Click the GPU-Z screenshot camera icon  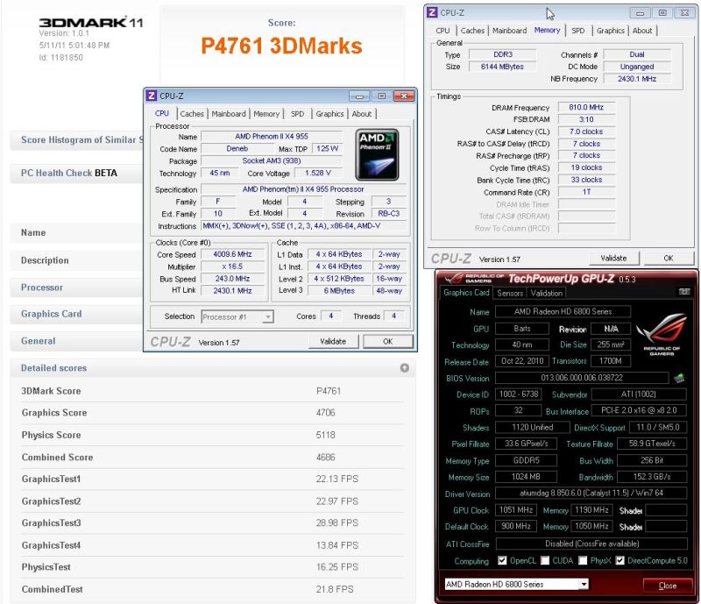coord(684,292)
